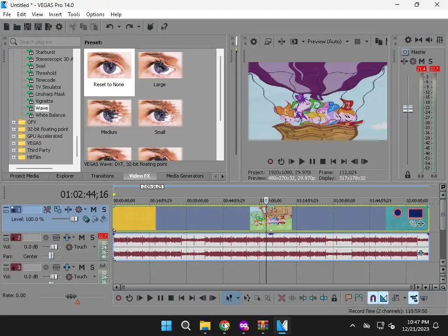Viewport: 448px width, 336px height.
Task: Save the project with the first disk icon
Action: point(28,27)
